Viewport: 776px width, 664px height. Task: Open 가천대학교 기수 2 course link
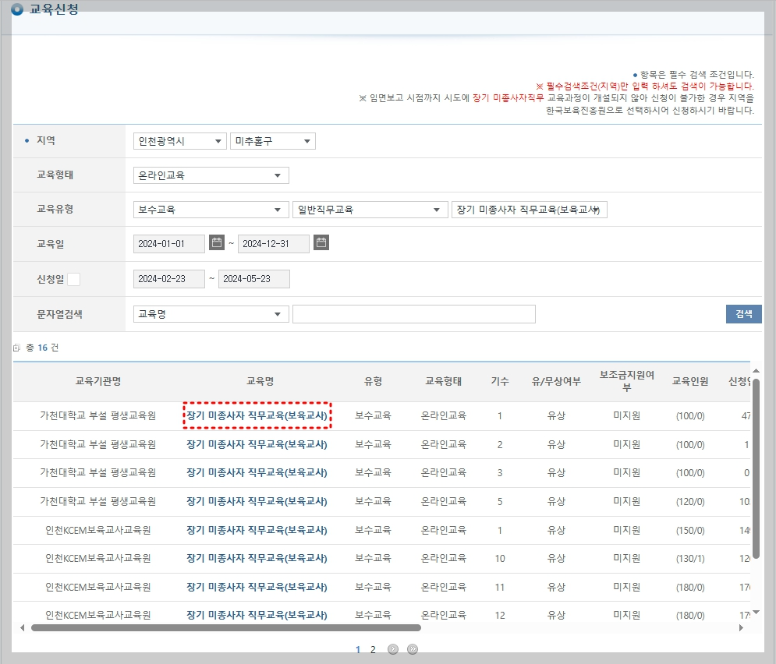tap(257, 444)
